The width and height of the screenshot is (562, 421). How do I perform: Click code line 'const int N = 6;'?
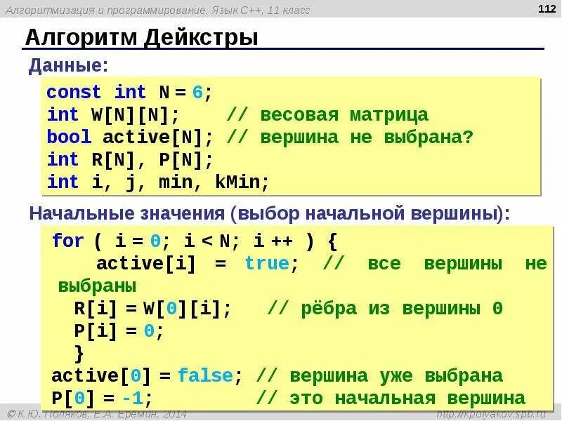(x=129, y=93)
